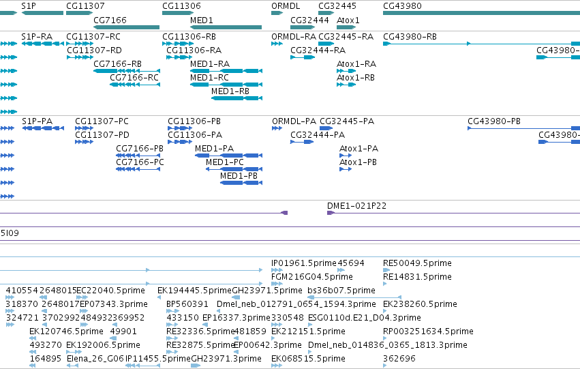580x369 pixels.
Task: Select transcript MED1-RA
Action: 210,64
